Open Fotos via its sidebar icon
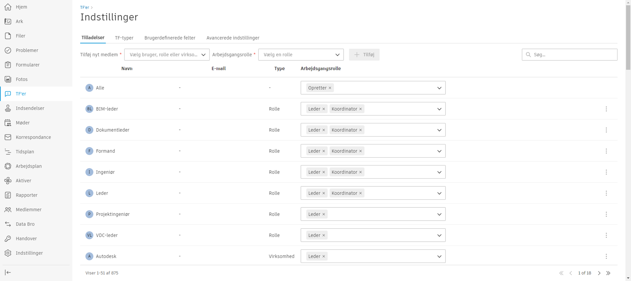 pyautogui.click(x=8, y=79)
